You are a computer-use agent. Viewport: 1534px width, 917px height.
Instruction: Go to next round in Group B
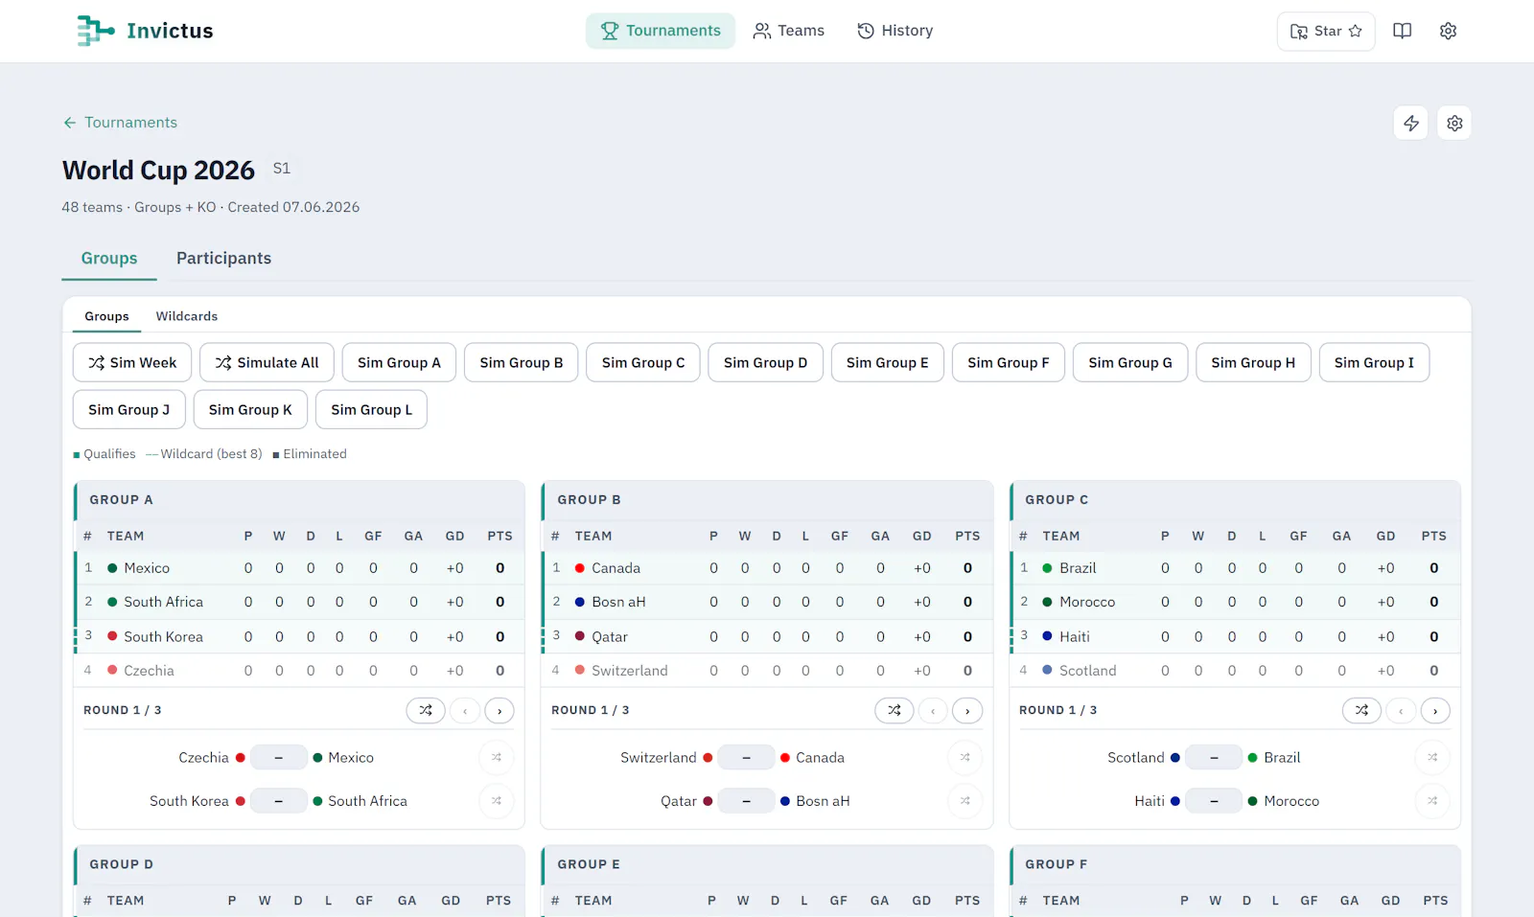(967, 710)
